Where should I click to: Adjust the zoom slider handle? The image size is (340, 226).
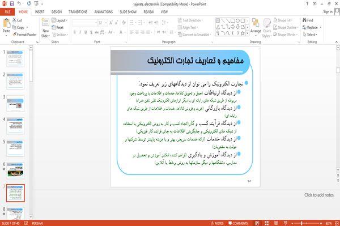coord(301,223)
